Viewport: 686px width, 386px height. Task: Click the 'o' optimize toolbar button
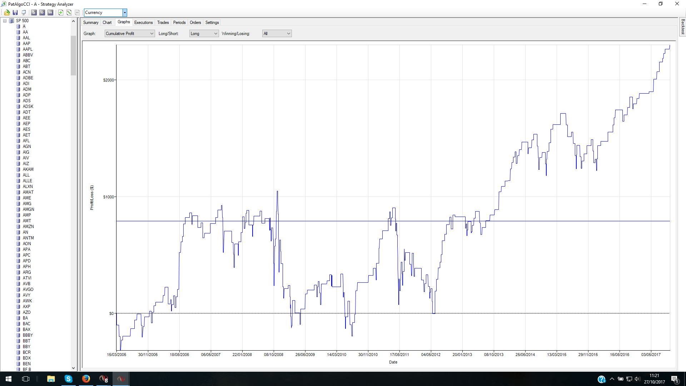[42, 13]
